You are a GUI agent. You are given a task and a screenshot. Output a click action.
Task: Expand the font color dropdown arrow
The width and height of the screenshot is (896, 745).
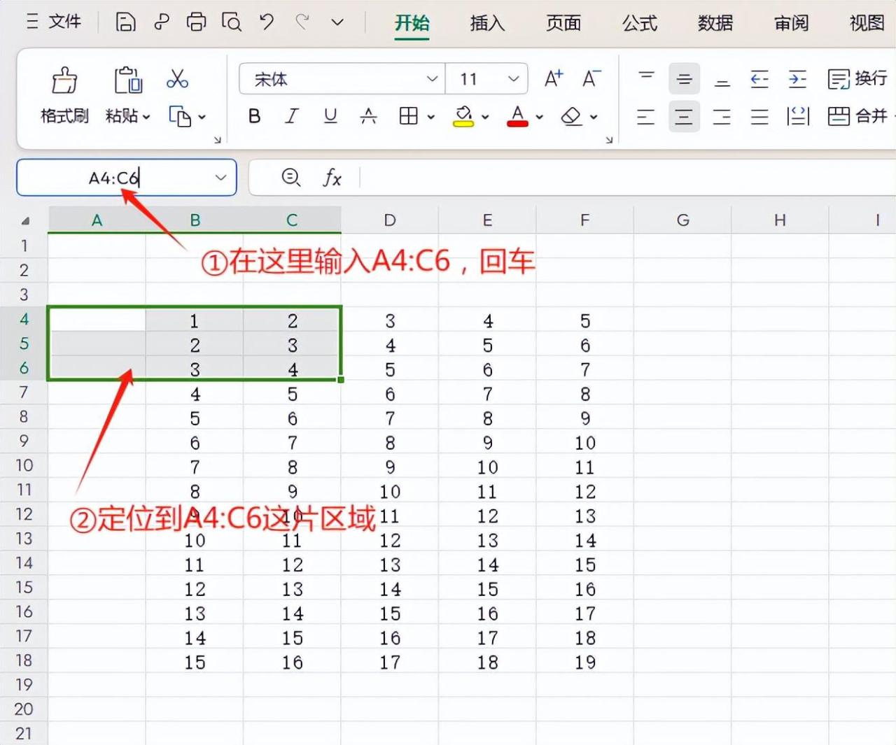coord(539,117)
